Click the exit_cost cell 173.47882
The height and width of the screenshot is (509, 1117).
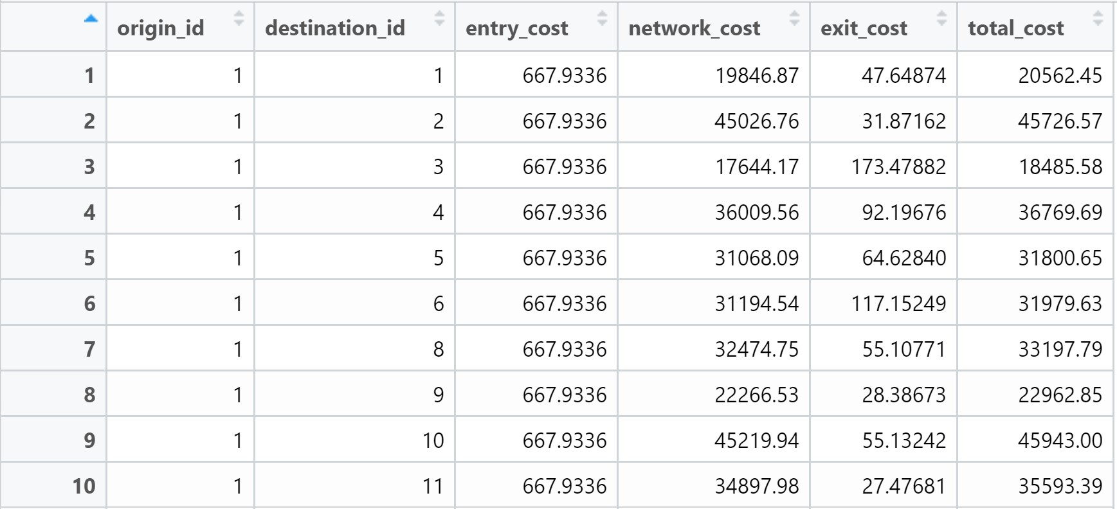click(898, 167)
